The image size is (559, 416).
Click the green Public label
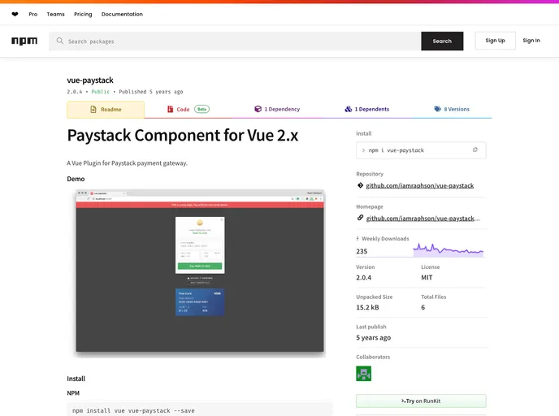(101, 92)
